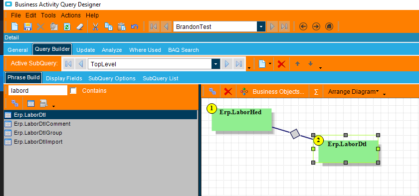This screenshot has height=196, width=419.
Task: Go to first BAQ record
Action: click(x=154, y=27)
